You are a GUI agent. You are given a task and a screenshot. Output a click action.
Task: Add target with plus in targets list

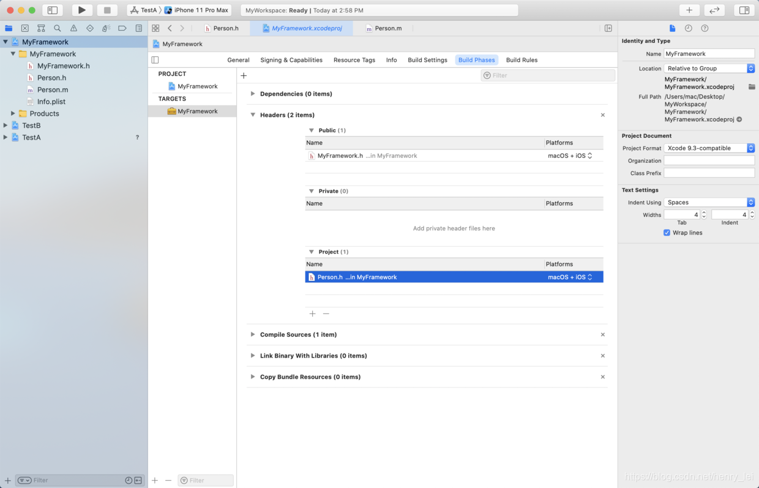point(155,481)
